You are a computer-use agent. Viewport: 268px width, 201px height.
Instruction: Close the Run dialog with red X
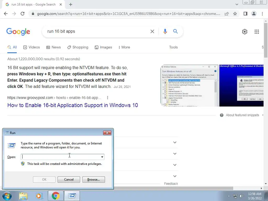tap(107, 133)
